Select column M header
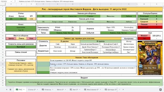 [144, 4]
